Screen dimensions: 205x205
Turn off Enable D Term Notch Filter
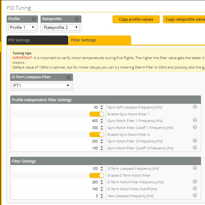(97, 175)
